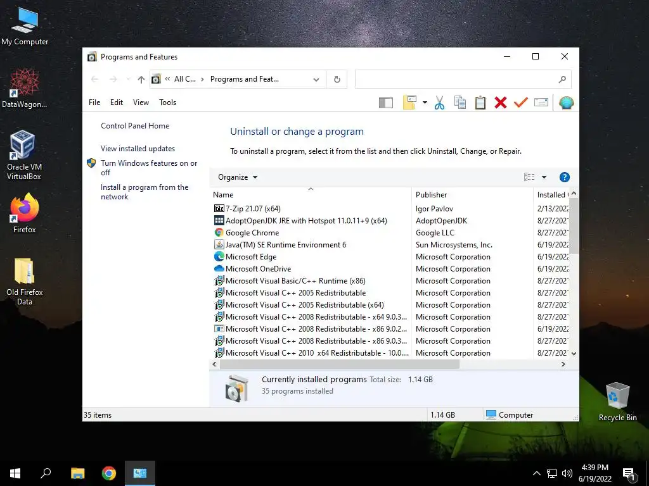Click the Forward navigation arrow
The image size is (649, 486).
113,79
